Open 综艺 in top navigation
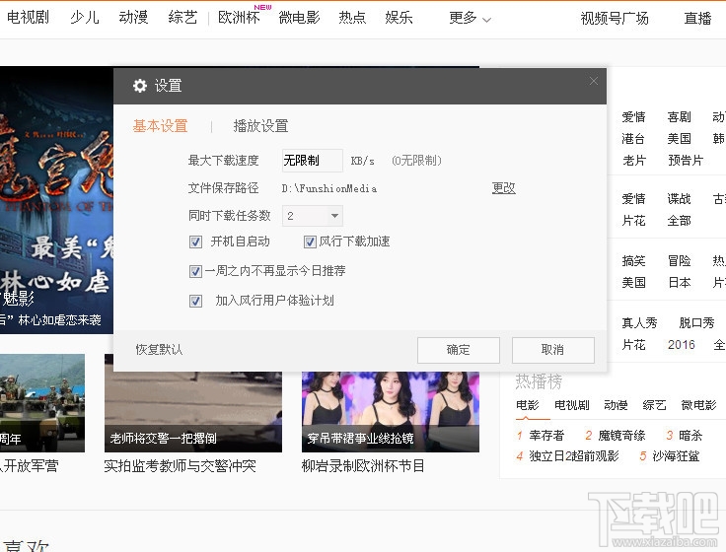The image size is (726, 552). (x=182, y=17)
